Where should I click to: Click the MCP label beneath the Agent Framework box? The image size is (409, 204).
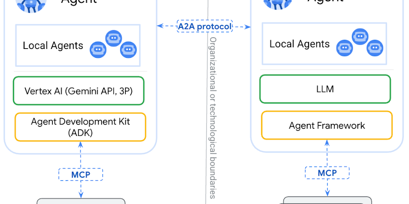327,173
